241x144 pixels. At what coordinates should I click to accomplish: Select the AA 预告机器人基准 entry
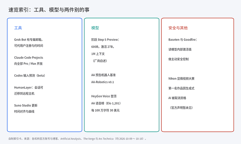[103, 75]
